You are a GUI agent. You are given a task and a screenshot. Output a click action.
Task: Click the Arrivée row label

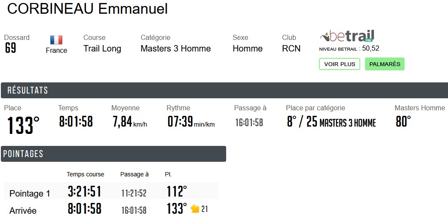tap(23, 211)
